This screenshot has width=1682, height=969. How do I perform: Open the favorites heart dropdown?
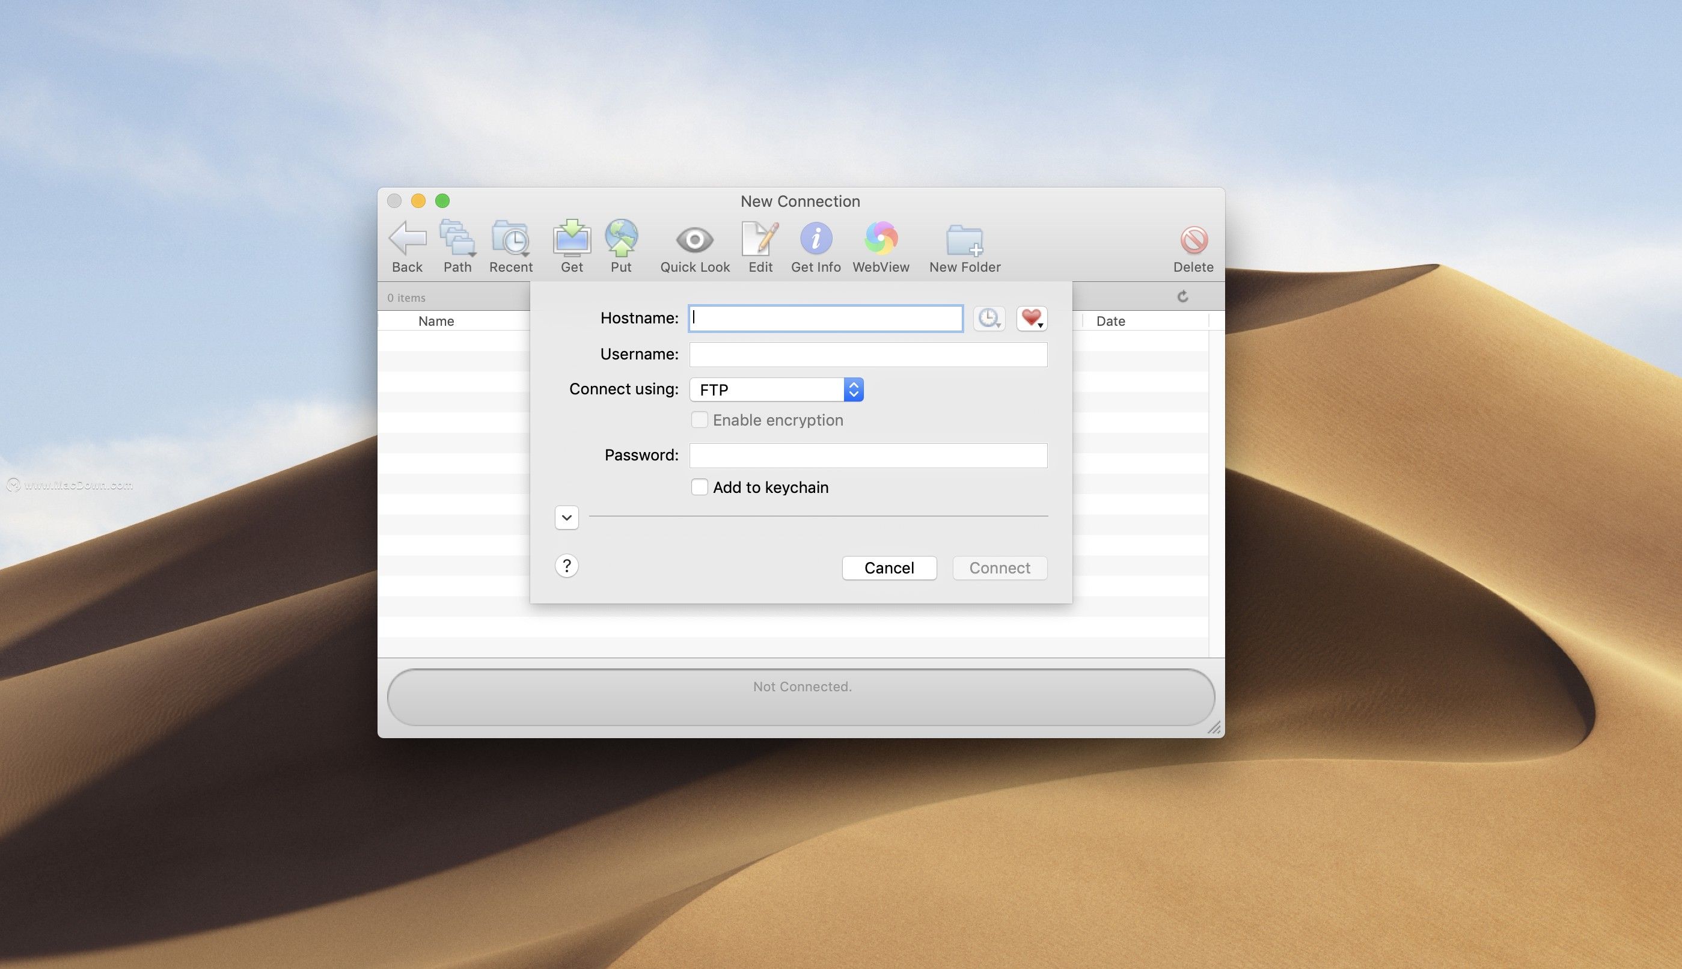[1032, 319]
